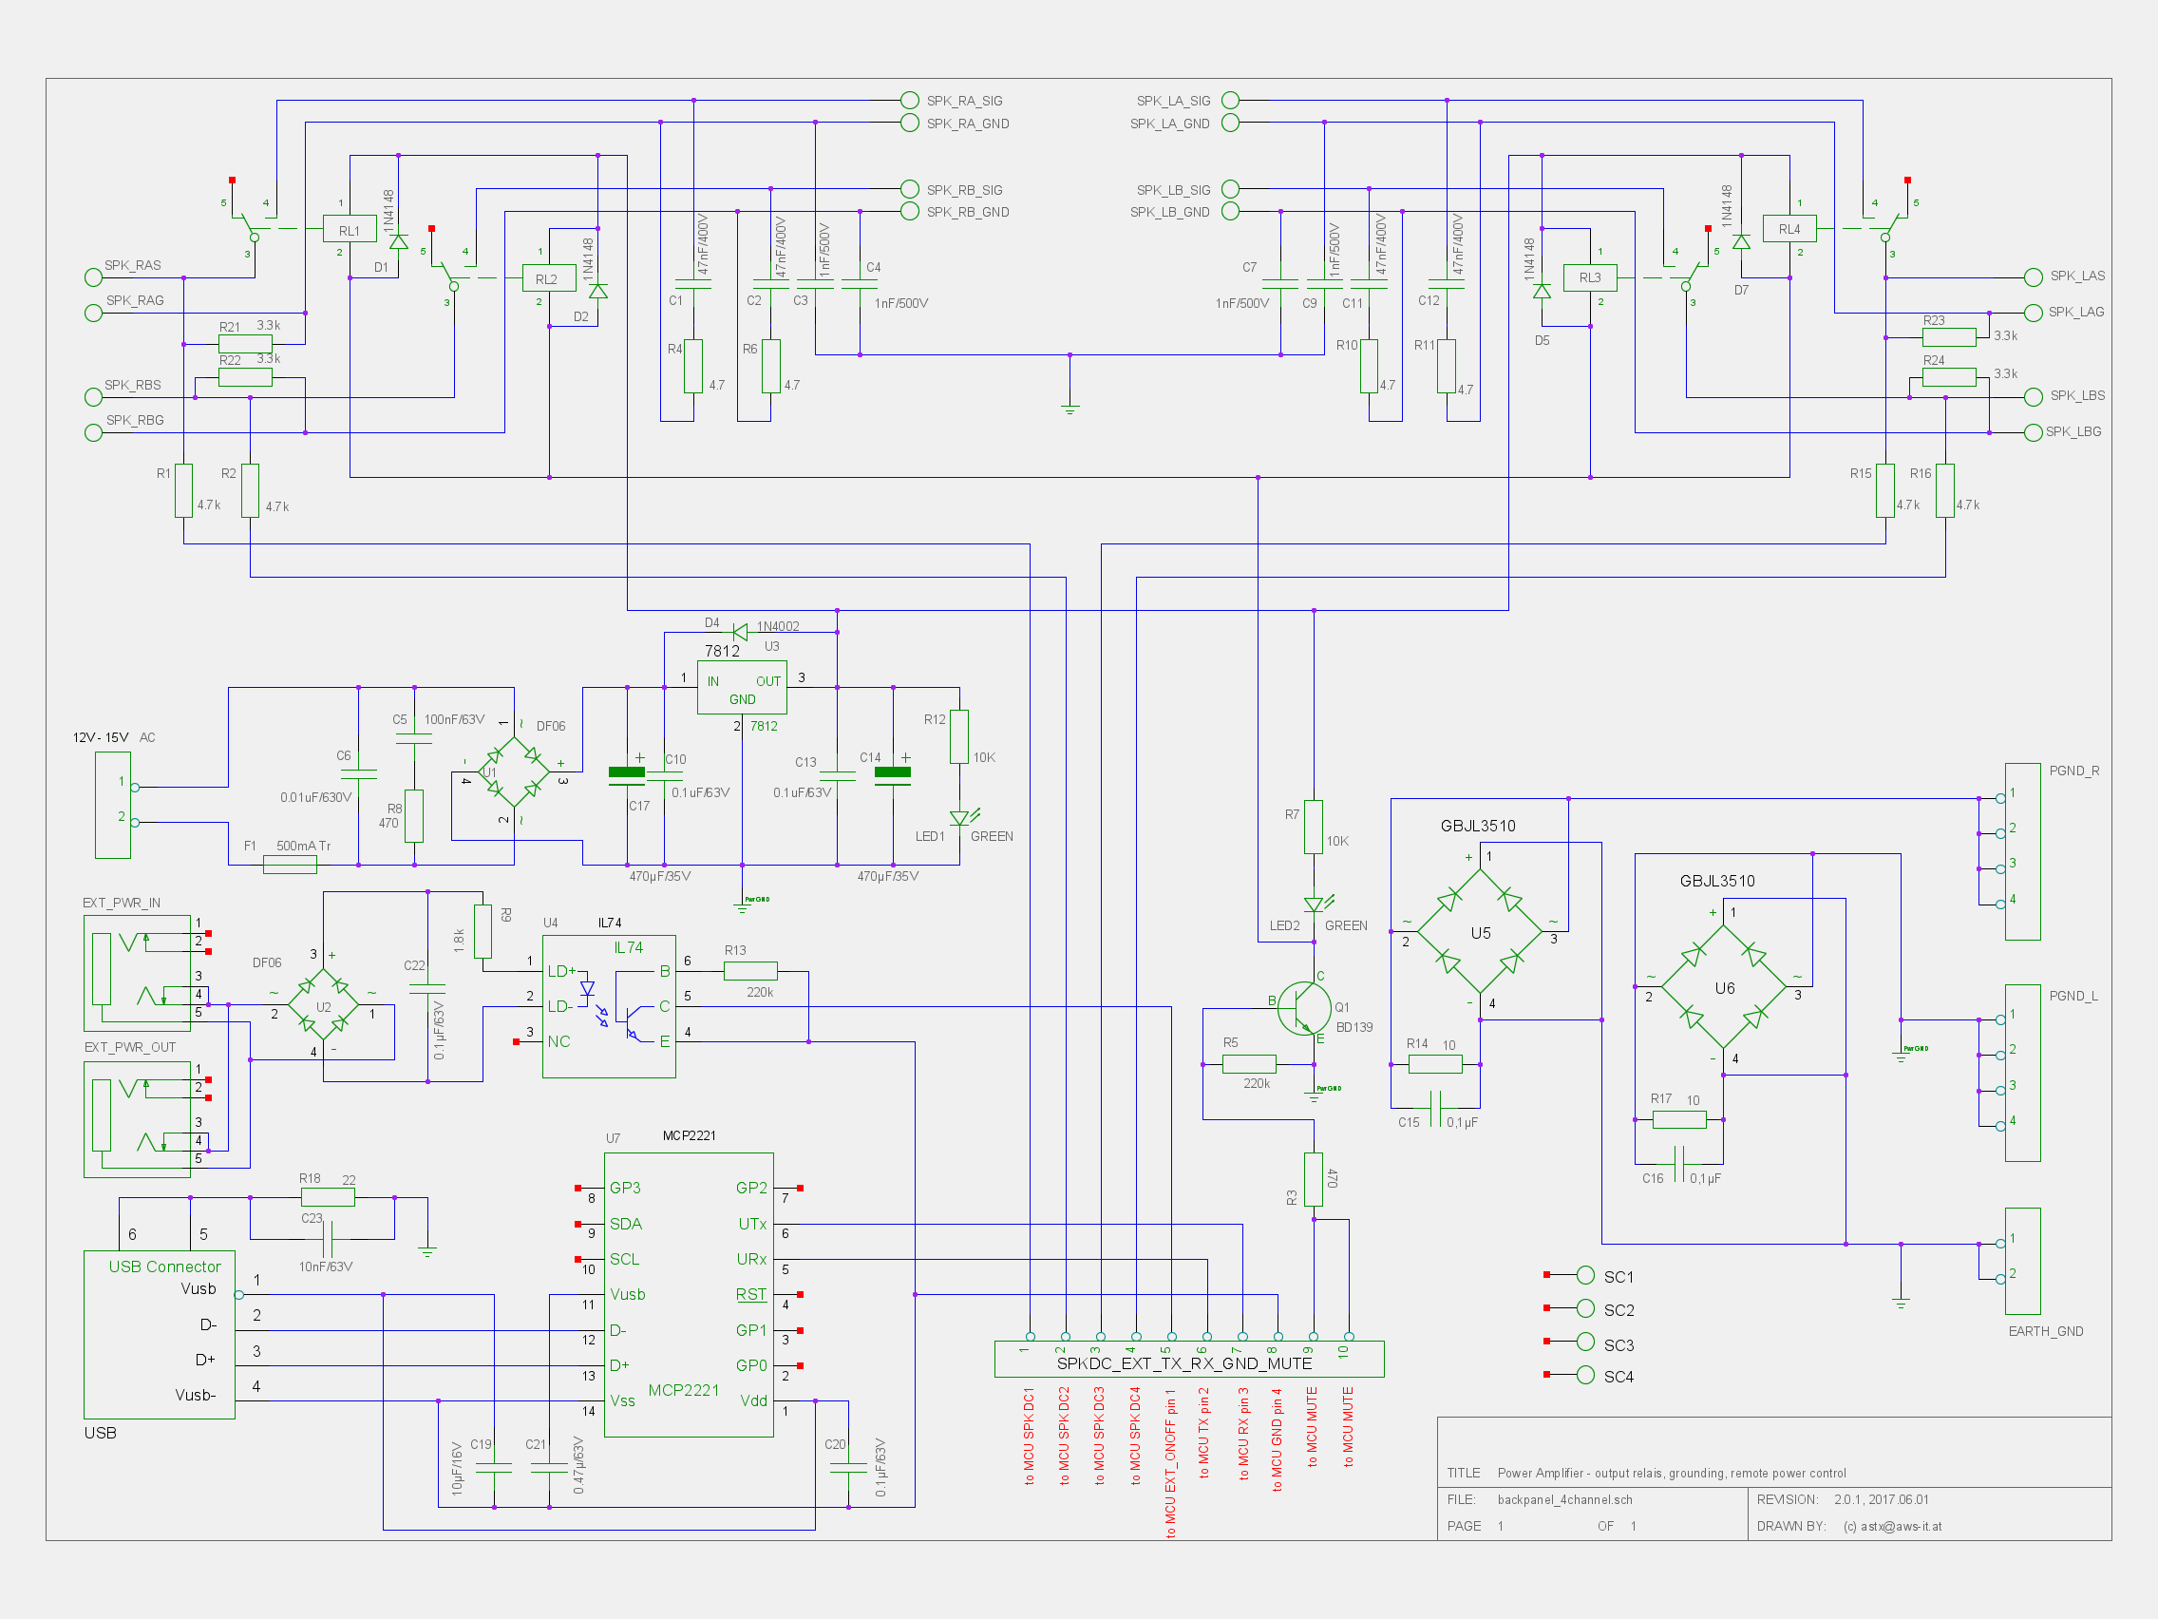Click the file name backpanel_4channel.sch
This screenshot has width=2158, height=1619.
(x=1563, y=1500)
